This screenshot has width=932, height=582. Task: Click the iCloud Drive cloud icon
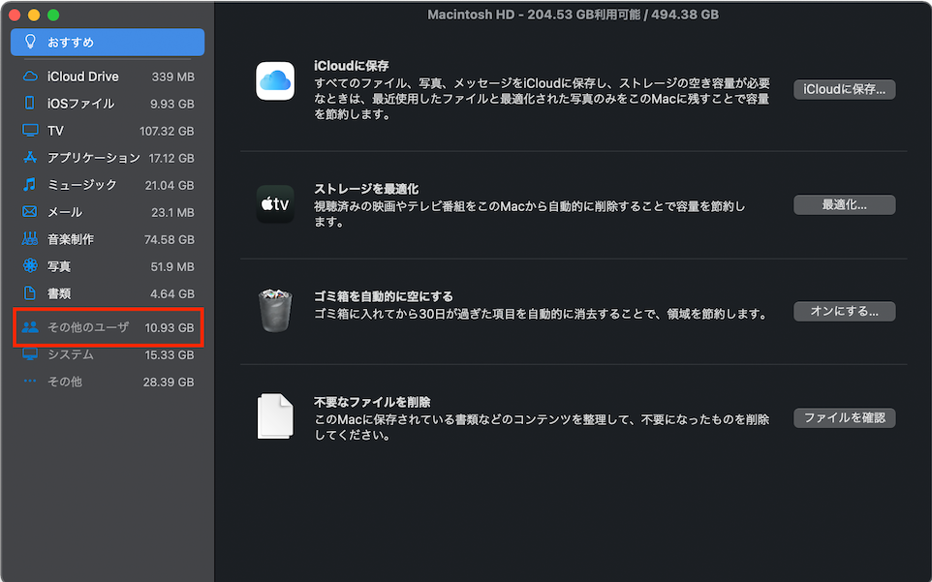[x=30, y=77]
